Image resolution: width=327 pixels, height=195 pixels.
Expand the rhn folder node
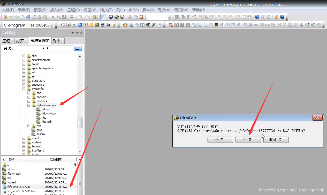pos(29,126)
